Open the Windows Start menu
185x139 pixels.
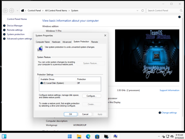[x=70, y=136]
